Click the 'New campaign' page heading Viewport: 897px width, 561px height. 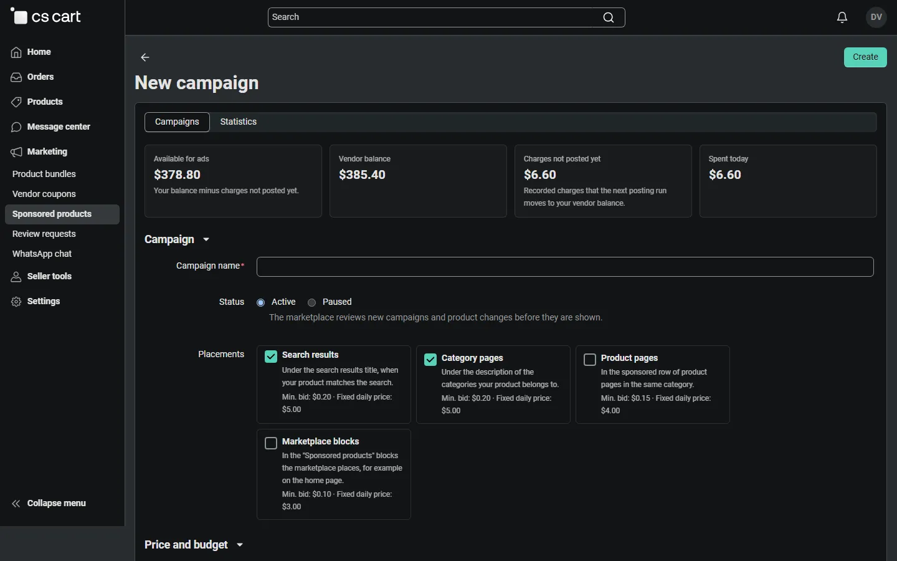pos(197,84)
